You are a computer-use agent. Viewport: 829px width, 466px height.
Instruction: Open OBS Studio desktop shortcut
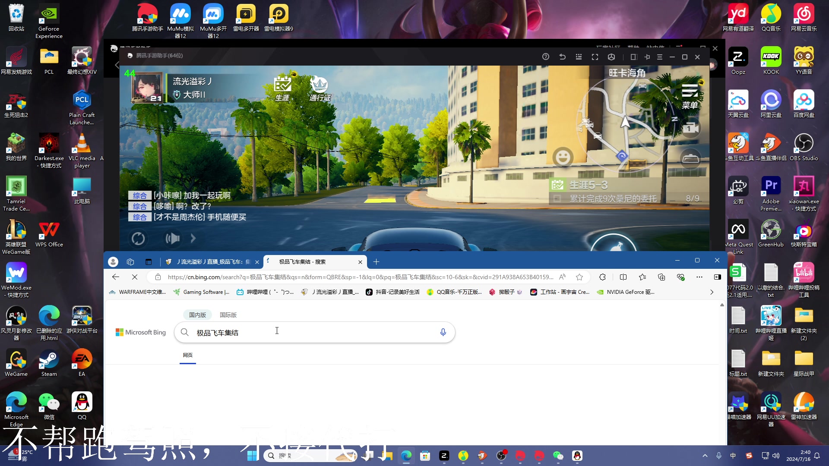tap(804, 147)
